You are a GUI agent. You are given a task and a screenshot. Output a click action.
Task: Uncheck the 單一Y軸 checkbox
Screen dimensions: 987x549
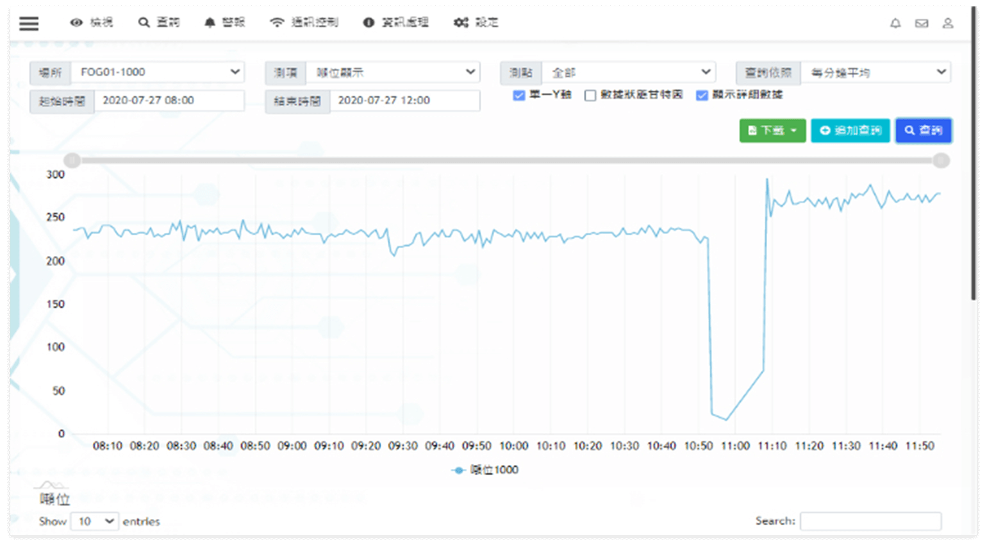(519, 96)
